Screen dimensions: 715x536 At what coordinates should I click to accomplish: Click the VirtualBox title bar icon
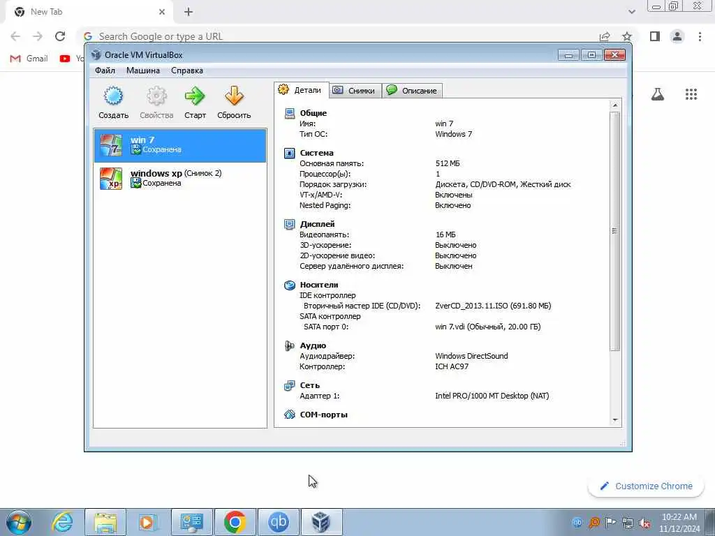pyautogui.click(x=96, y=54)
